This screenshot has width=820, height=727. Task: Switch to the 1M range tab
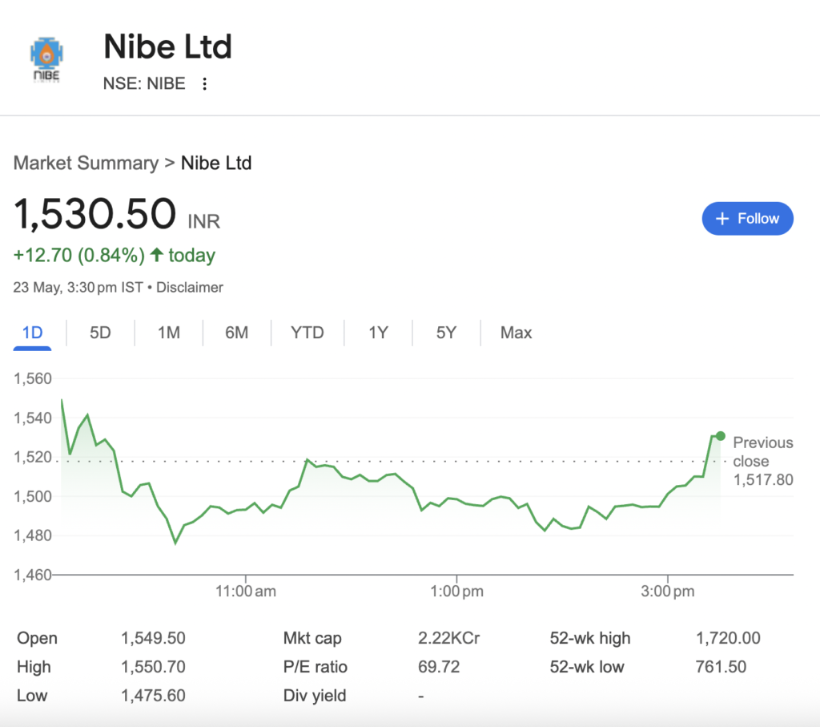click(168, 333)
